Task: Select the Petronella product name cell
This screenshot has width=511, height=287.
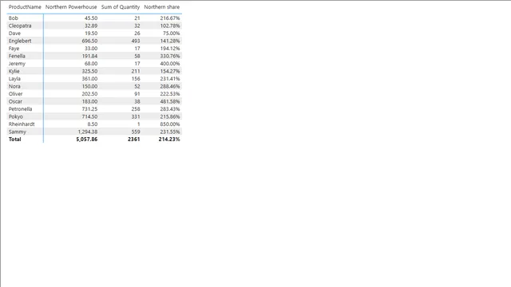Action: 20,109
